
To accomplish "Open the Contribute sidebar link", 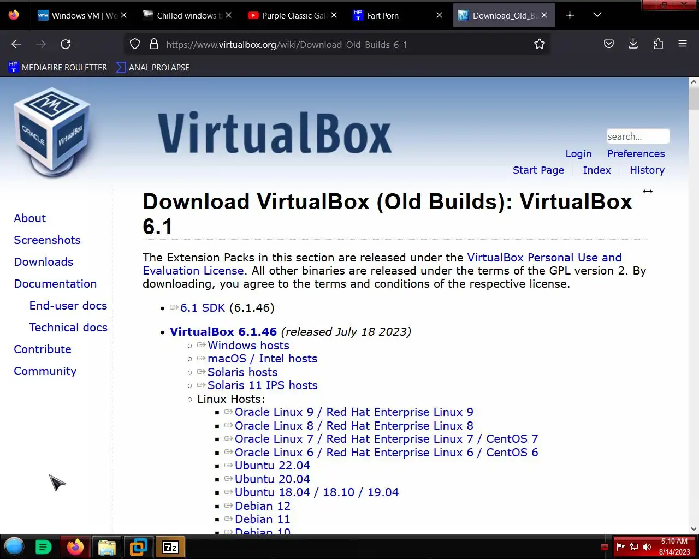I will 43,349.
